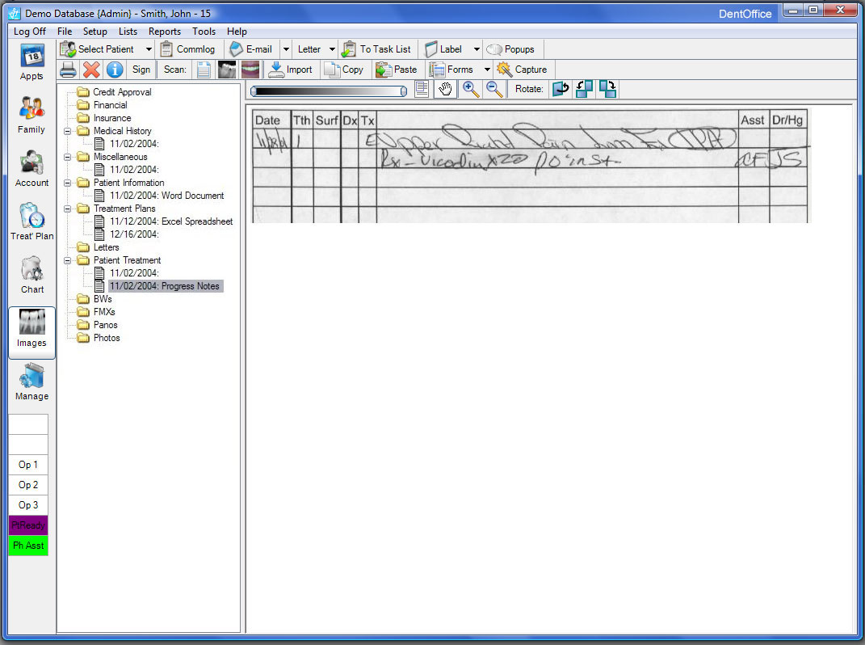Click the scan x-ray icon
This screenshot has height=645, width=865.
click(227, 70)
